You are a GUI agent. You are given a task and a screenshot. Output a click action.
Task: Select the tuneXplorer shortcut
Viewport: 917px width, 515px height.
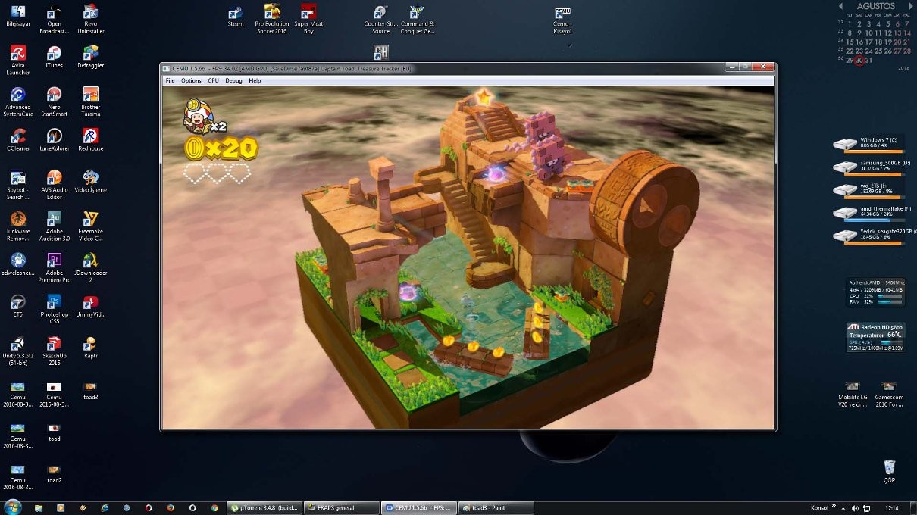pos(54,139)
